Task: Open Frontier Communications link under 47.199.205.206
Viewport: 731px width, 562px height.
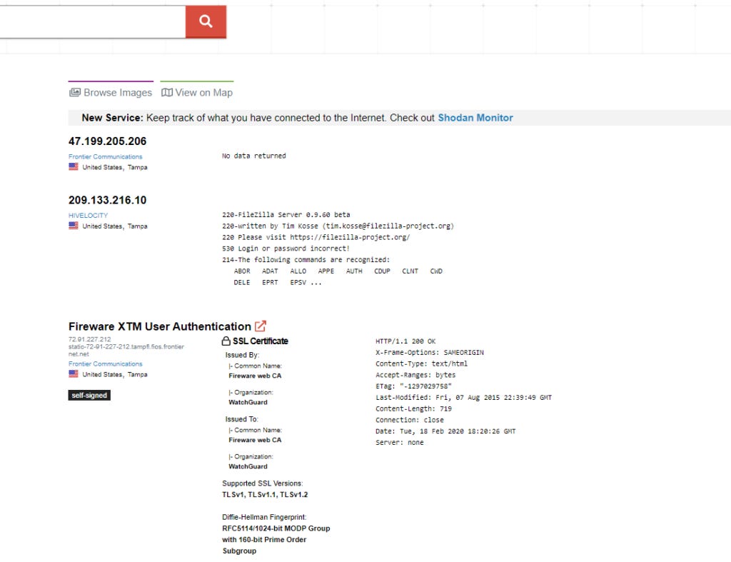Action: point(106,156)
